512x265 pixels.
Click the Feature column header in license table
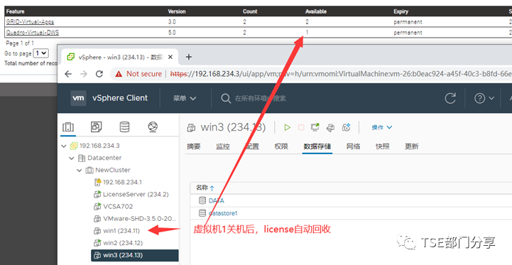tap(16, 11)
